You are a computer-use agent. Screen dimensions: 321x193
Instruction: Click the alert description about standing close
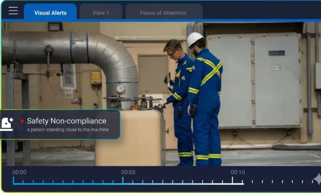coord(68,129)
